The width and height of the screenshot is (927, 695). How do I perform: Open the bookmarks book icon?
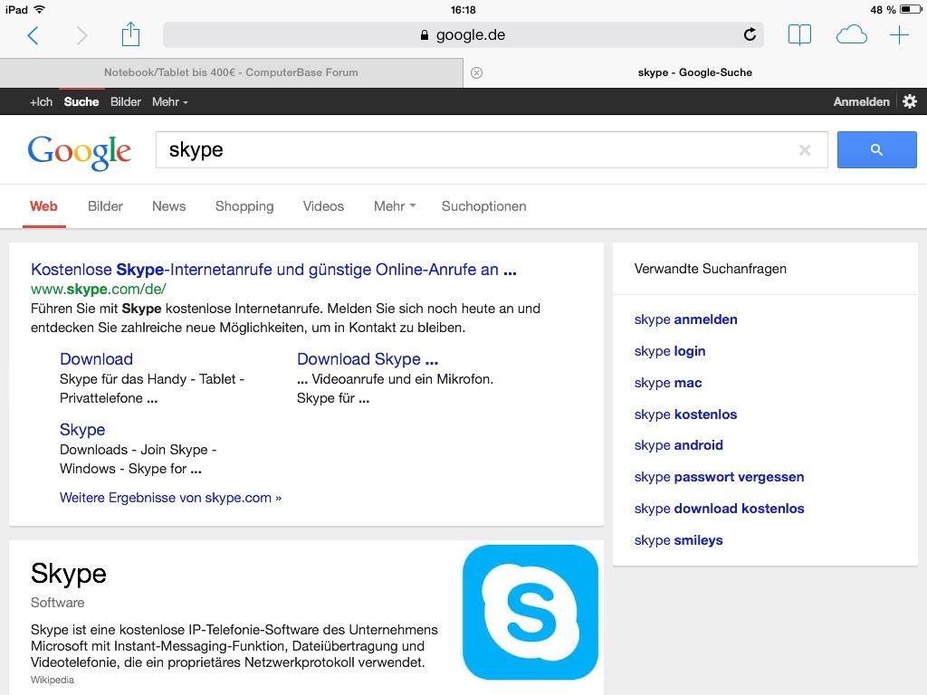click(799, 35)
